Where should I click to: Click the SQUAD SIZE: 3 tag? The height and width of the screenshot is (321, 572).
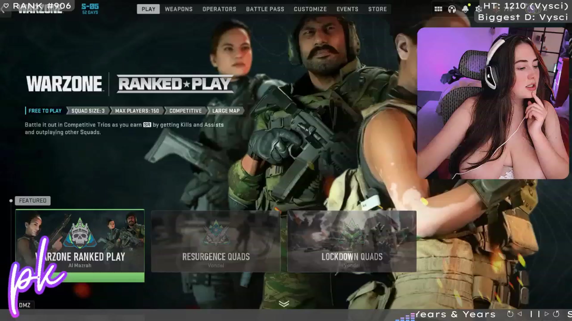[88, 111]
